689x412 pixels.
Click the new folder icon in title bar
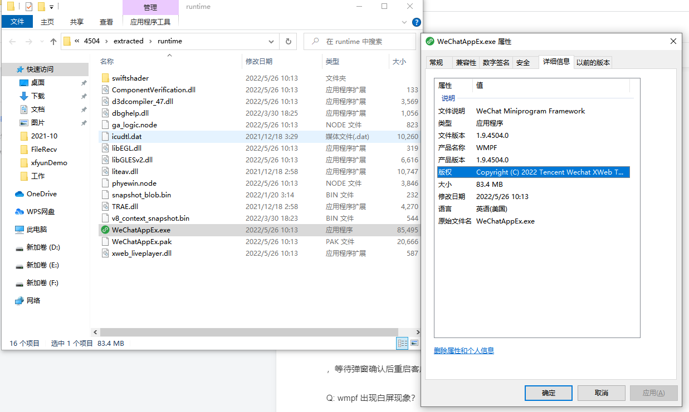[x=41, y=7]
